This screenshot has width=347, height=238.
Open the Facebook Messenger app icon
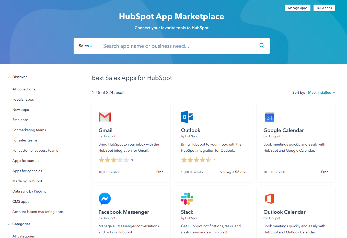click(x=105, y=198)
